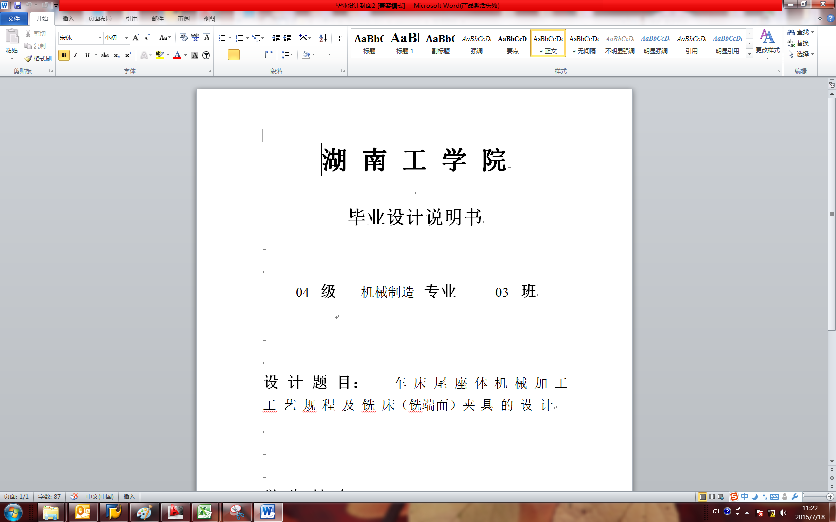Viewport: 836px width, 522px height.
Task: Open the font name dropdown
Action: 100,38
